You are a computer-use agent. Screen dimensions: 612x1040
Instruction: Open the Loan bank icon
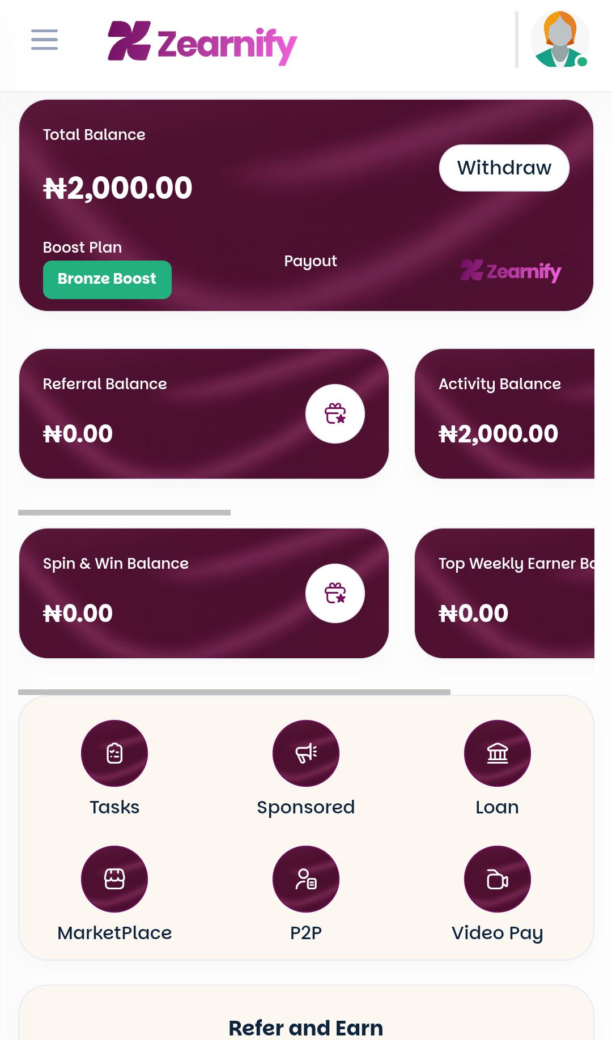(x=497, y=753)
